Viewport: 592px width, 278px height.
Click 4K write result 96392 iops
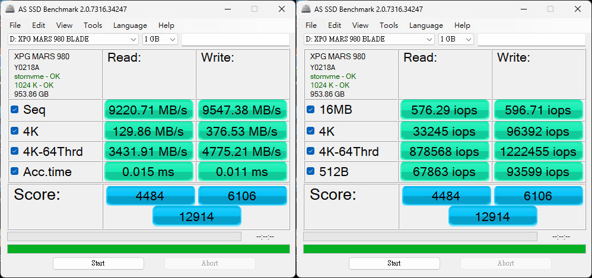point(539,131)
